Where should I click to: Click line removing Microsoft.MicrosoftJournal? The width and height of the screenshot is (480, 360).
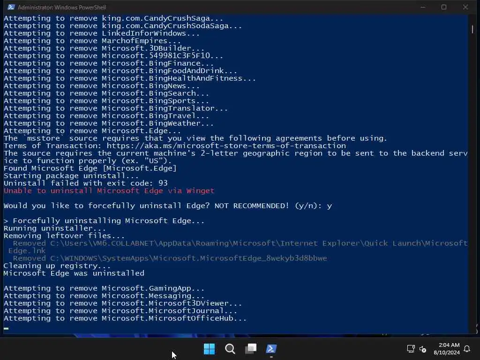click(x=120, y=311)
